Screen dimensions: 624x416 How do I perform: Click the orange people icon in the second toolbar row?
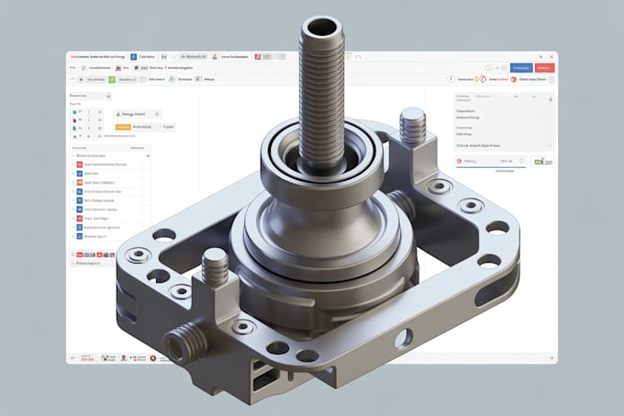tap(118, 68)
